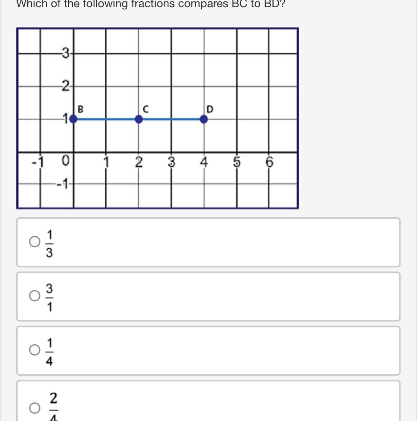Select the 1/3 answer radio button
The height and width of the screenshot is (421, 420).
35,241
